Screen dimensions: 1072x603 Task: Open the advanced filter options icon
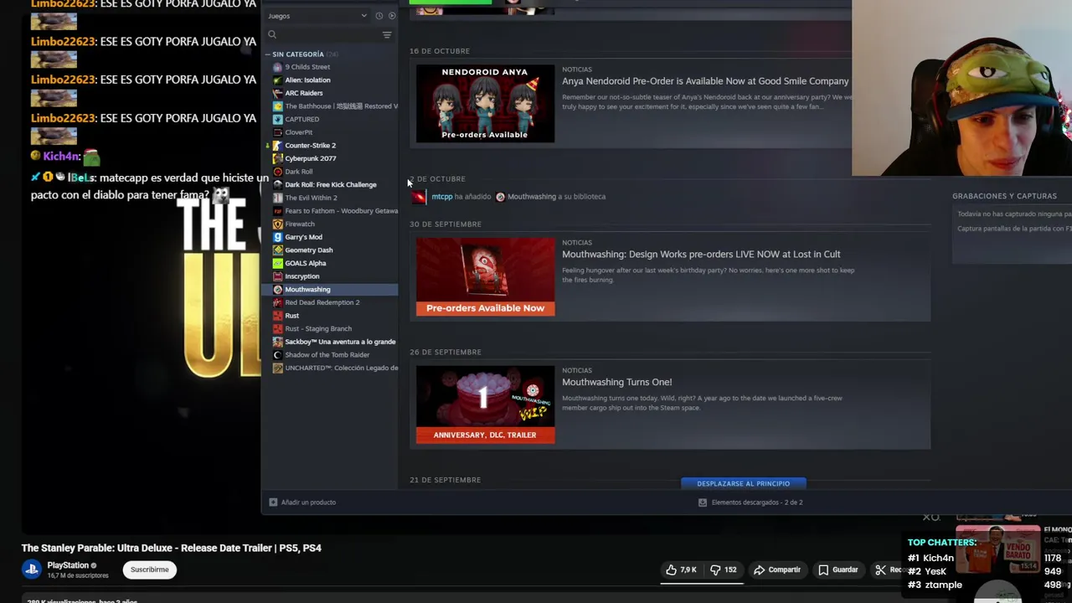[x=387, y=34]
